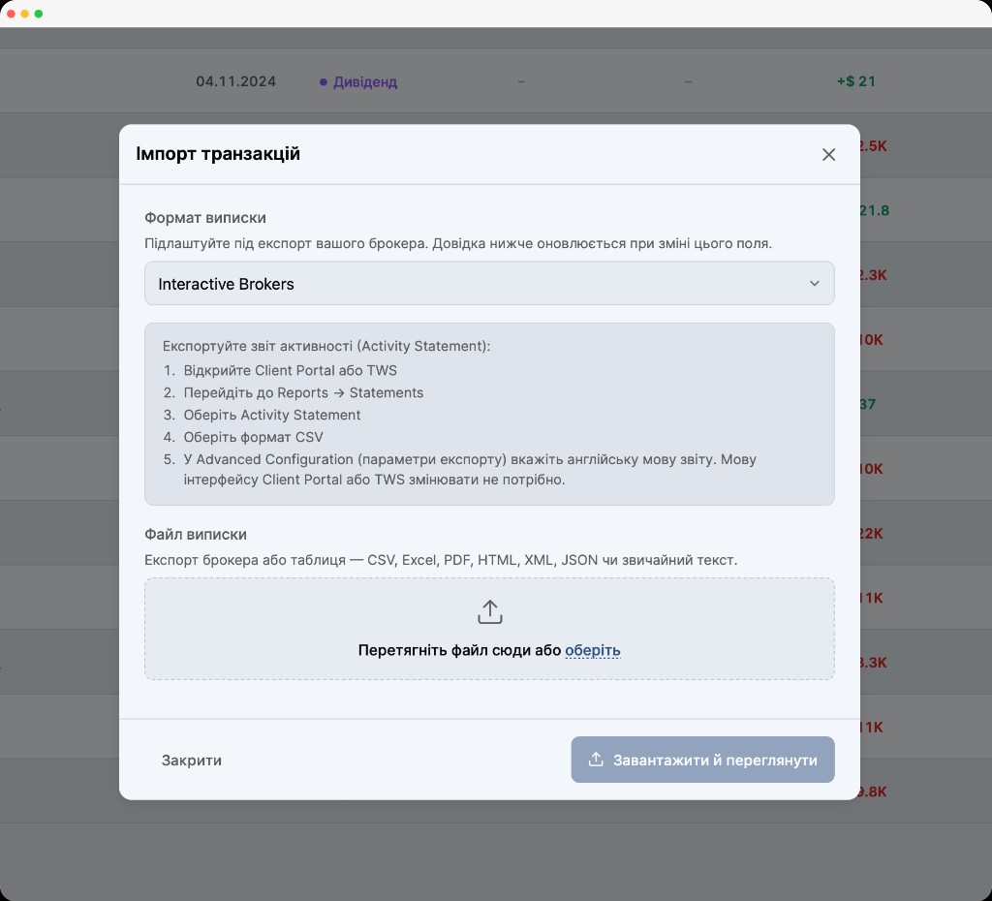The image size is (992, 901).
Task: Click the 04.11.2024 transaction date
Action: coord(235,81)
